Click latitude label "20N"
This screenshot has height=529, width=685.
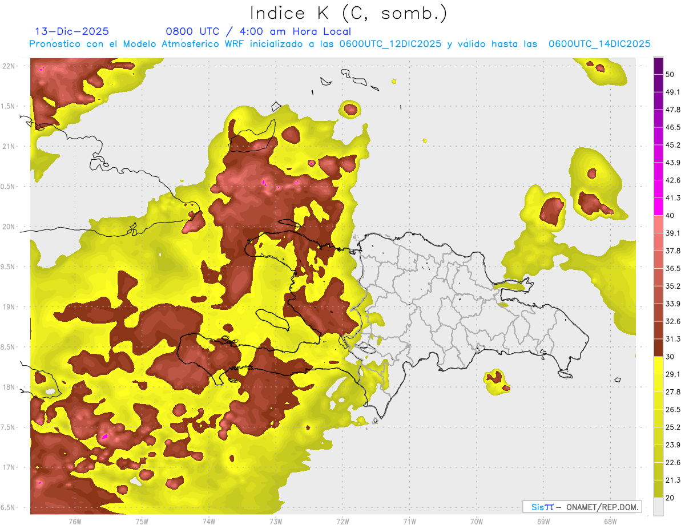[x=9, y=227]
